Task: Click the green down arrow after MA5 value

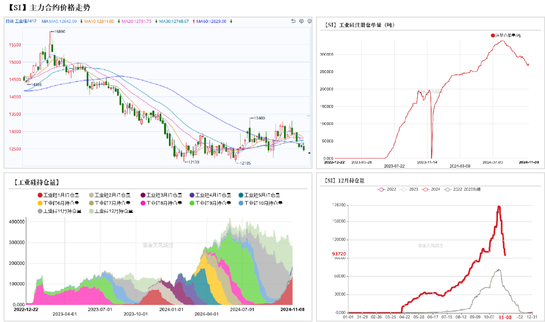Action: tap(81, 21)
